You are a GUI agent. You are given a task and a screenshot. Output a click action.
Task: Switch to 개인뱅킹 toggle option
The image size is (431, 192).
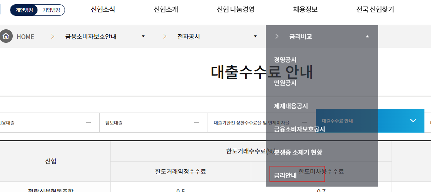coord(24,10)
